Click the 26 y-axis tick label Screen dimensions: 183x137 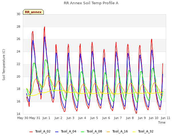pos(18,39)
